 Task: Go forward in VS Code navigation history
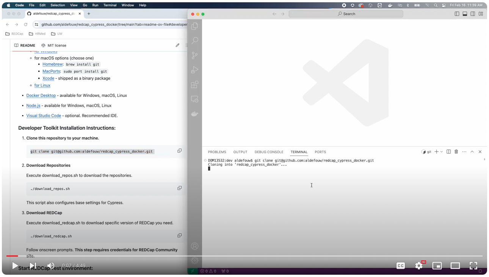pos(282,14)
